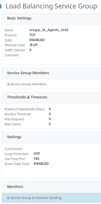Image resolution: width=101 pixels, height=204 pixels.
Task: Select the service group name svcgrp_IA_Agents_3162
Action: pos(49,30)
